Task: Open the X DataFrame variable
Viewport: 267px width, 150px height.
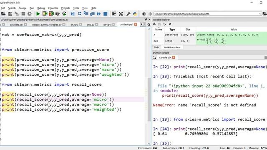Action: 209,35
